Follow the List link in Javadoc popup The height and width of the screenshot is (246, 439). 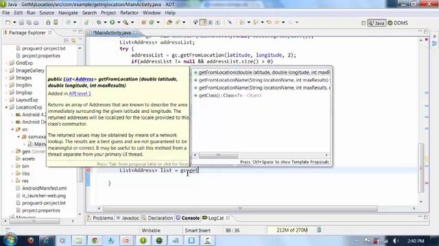click(x=67, y=79)
